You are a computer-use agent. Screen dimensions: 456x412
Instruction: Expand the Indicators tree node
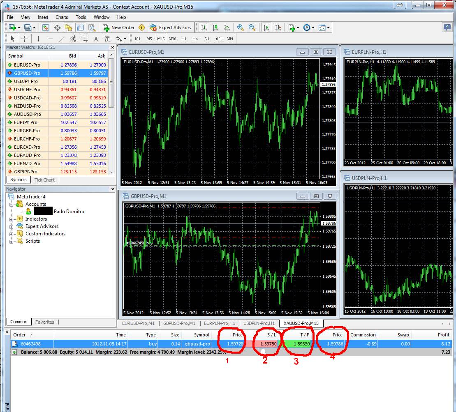pos(11,219)
